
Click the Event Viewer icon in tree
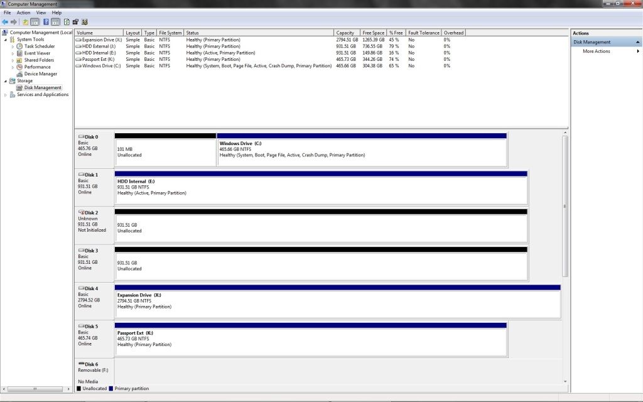point(19,53)
